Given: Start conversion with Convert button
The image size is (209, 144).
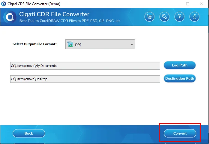Looking at the screenshot, I should coord(180,133).
